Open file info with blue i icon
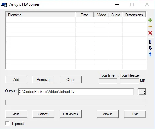This screenshot has width=155, height=129. click(x=150, y=54)
